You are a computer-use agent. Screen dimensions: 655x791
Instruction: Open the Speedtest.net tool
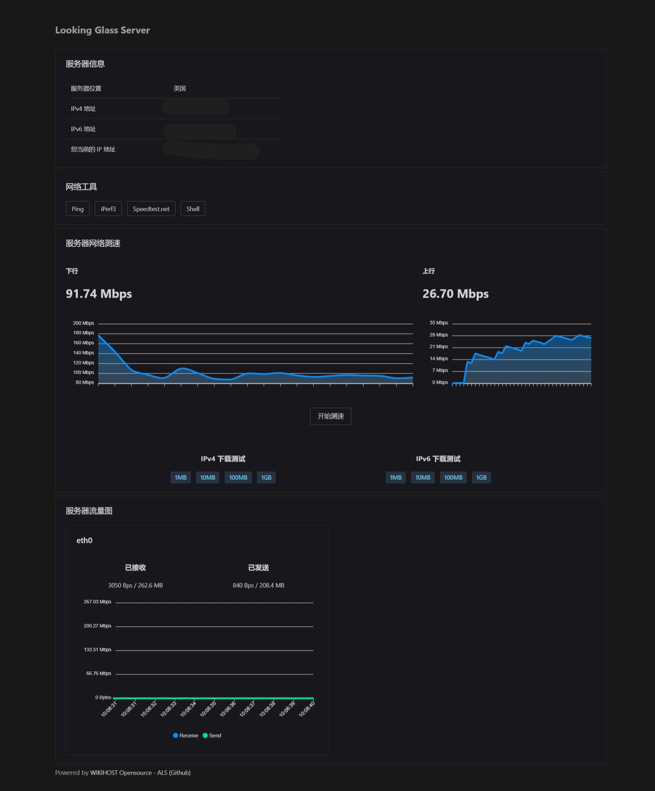[151, 209]
